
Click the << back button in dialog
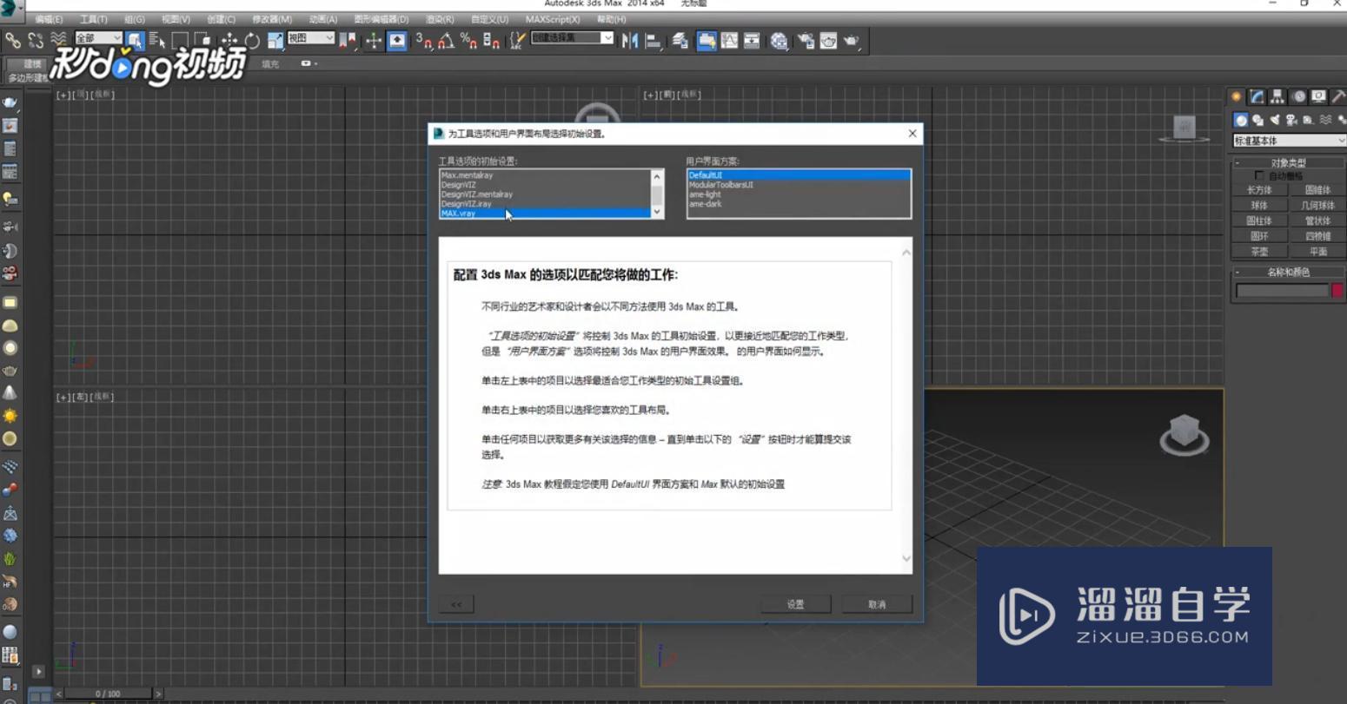point(456,604)
